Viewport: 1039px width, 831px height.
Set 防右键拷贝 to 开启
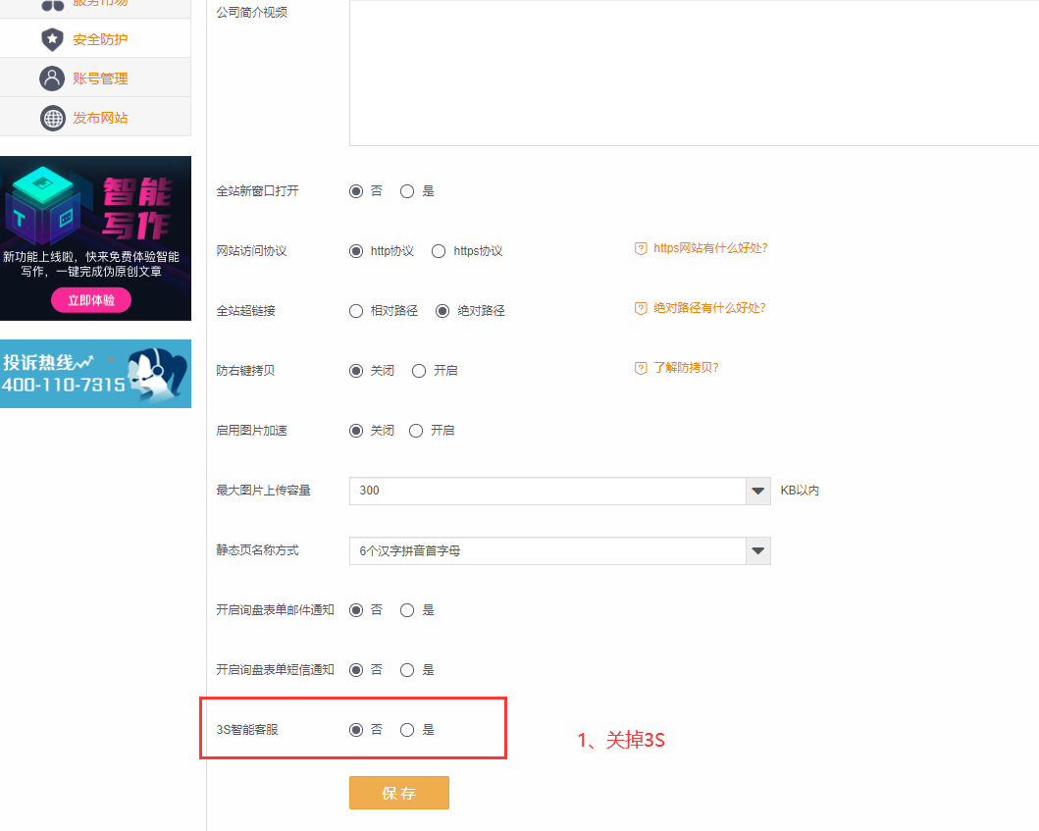point(419,371)
